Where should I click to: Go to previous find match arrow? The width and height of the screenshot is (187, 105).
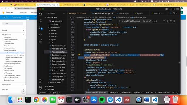coord(164,21)
